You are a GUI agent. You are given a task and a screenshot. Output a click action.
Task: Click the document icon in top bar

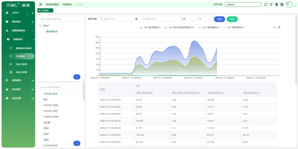point(282,5)
